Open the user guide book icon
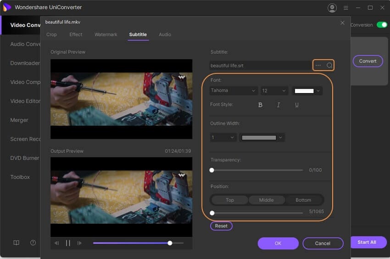The width and height of the screenshot is (390, 259). coord(16,243)
